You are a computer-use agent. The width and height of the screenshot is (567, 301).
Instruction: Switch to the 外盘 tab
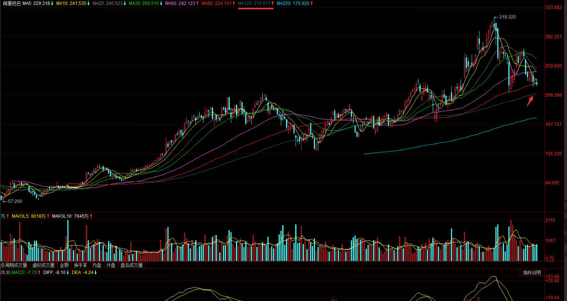(x=111, y=265)
